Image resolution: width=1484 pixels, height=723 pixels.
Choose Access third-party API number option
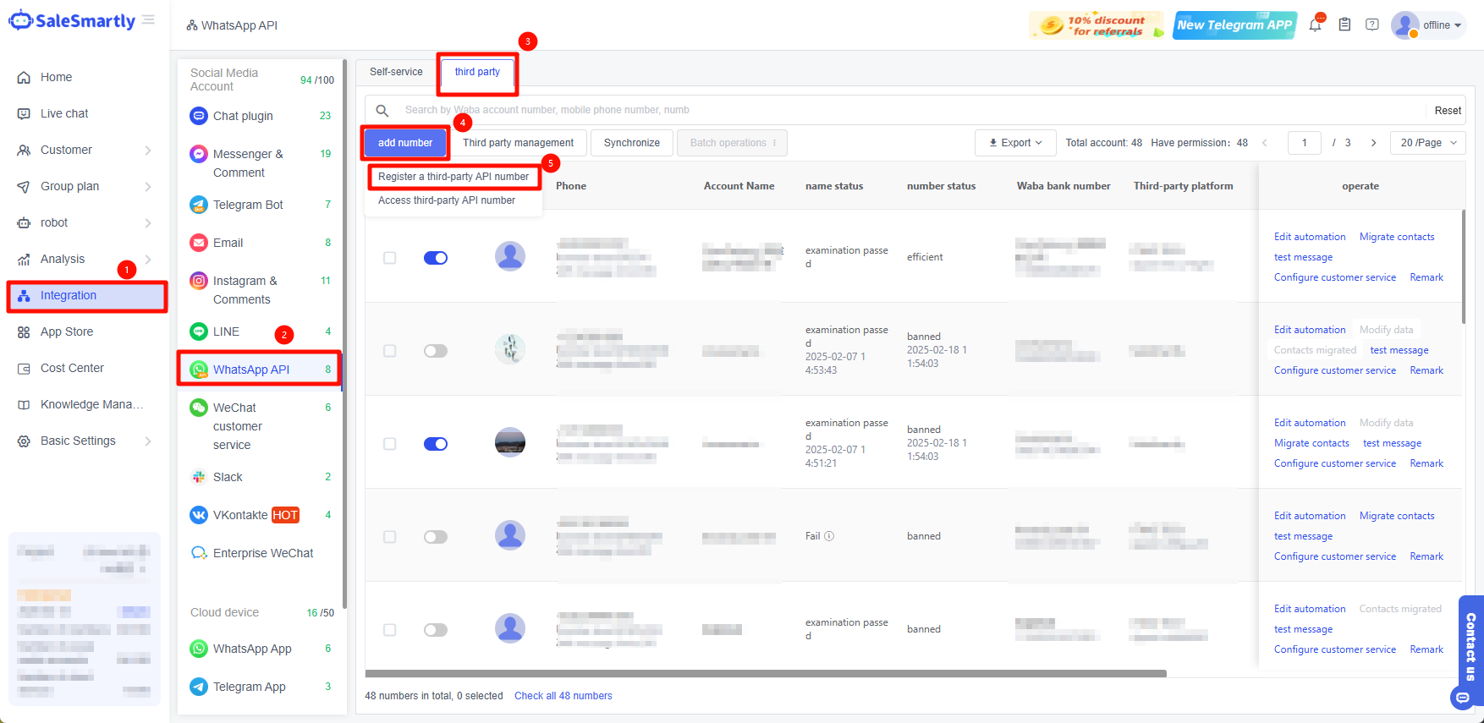[x=447, y=200]
